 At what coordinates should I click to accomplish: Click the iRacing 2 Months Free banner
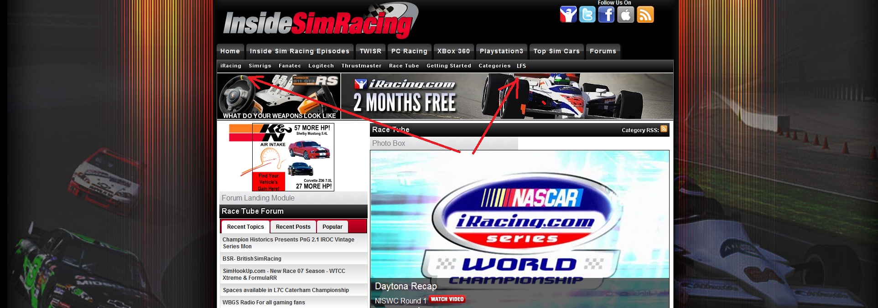point(507,96)
